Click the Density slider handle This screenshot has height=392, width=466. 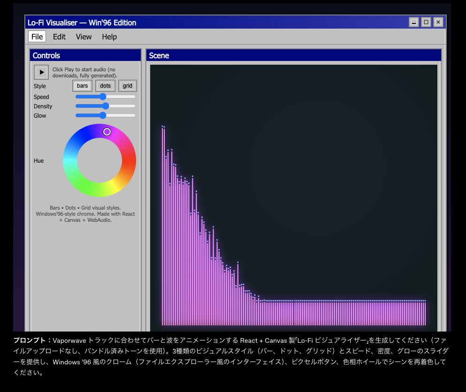[x=106, y=106]
